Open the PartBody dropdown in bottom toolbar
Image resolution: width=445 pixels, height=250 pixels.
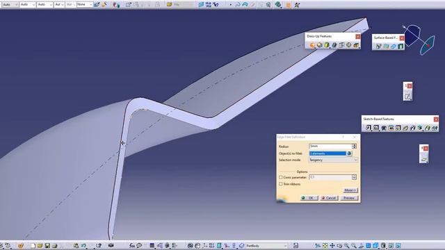[x=266, y=245]
